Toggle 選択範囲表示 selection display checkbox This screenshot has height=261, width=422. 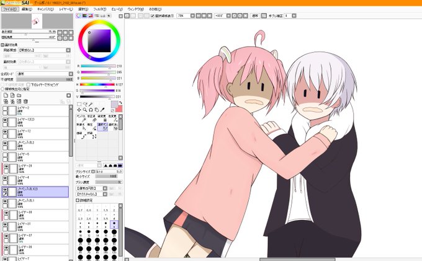point(152,16)
